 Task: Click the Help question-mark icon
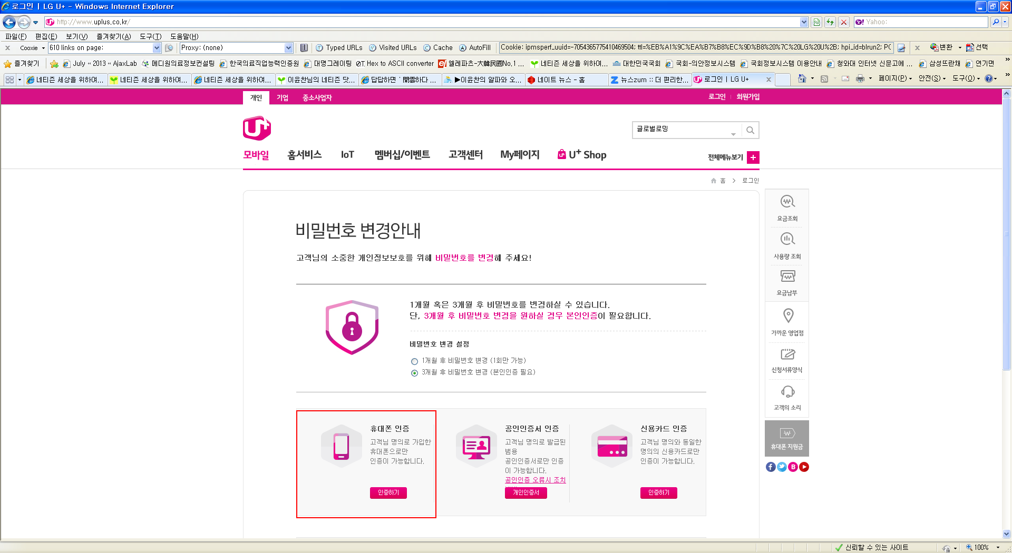click(989, 79)
